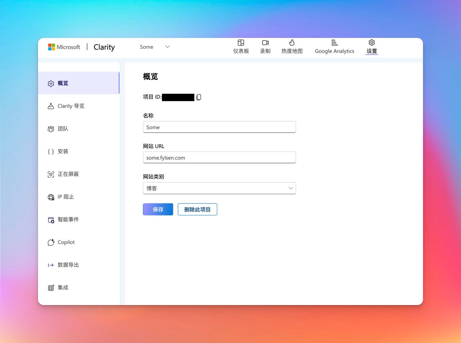
Task: Open the 录制 tab label
Action: click(x=265, y=51)
